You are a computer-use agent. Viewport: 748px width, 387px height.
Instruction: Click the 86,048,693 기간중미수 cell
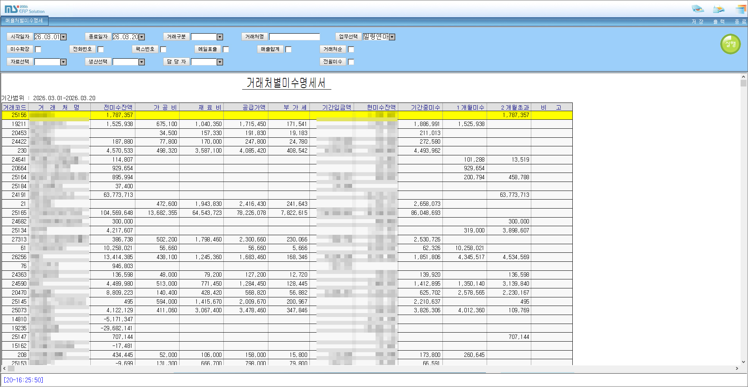pyautogui.click(x=421, y=213)
